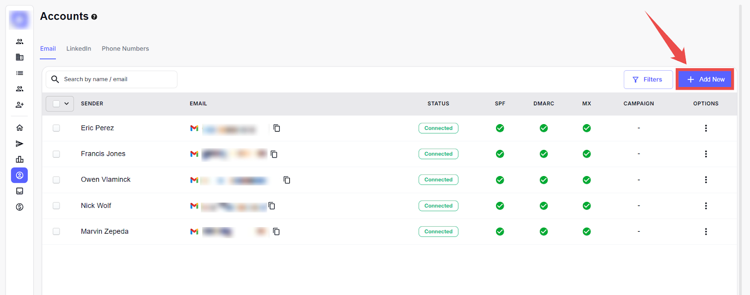Open options menu for Marvin Zepeda
The image size is (750, 295).
tap(705, 232)
